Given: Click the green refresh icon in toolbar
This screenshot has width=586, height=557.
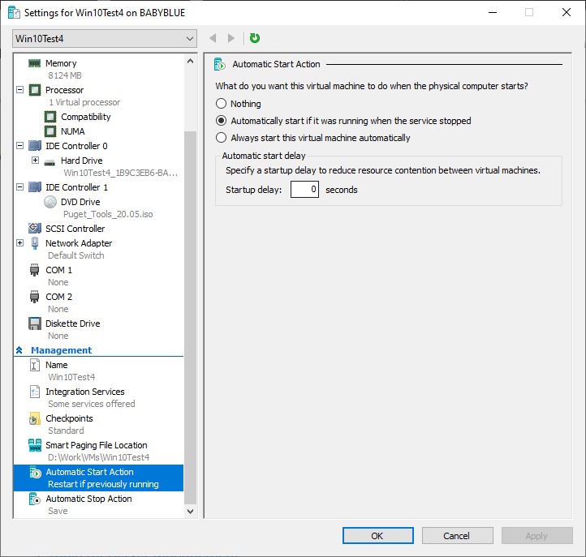Looking at the screenshot, I should pos(255,38).
